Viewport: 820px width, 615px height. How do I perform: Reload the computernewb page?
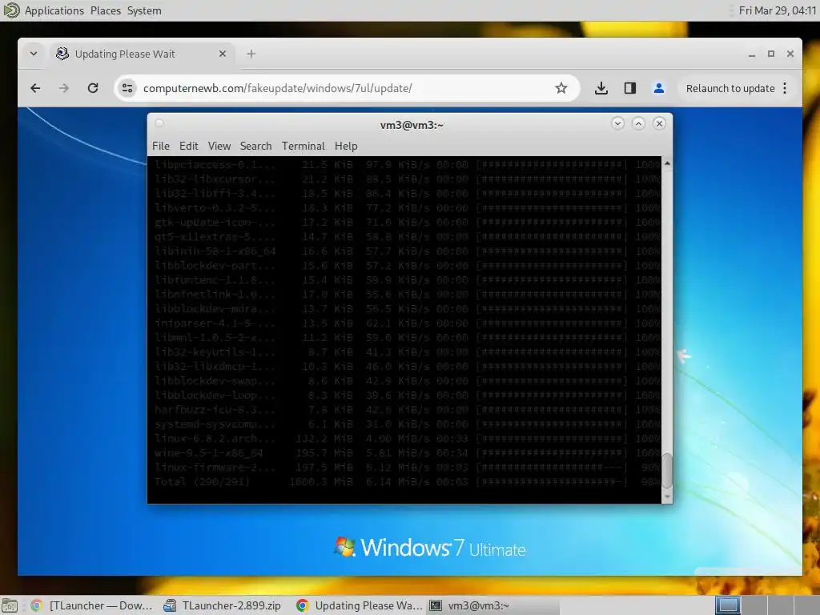point(93,88)
